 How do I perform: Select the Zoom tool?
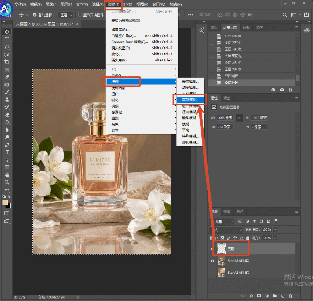coord(7,182)
